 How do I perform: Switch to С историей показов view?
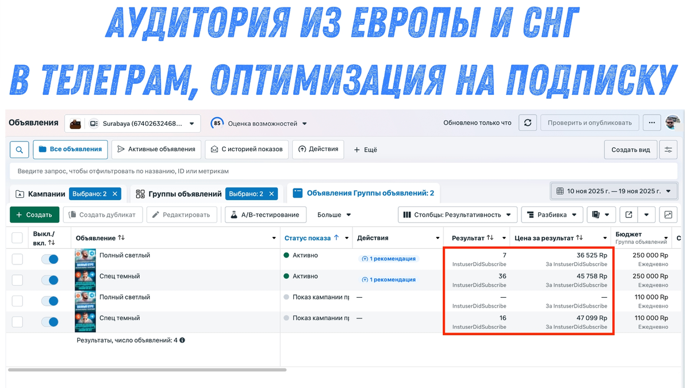(247, 149)
